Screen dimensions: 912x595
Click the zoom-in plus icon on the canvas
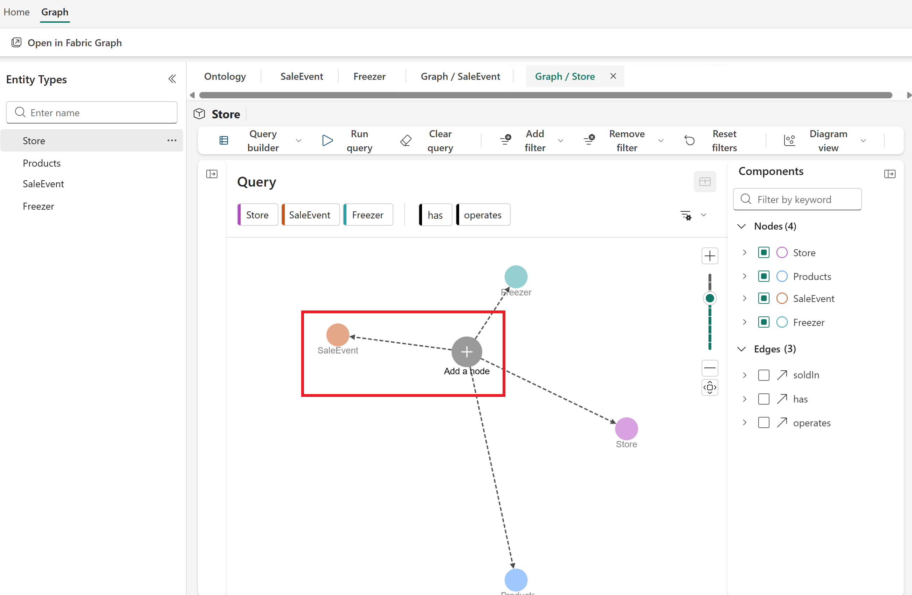pos(710,256)
